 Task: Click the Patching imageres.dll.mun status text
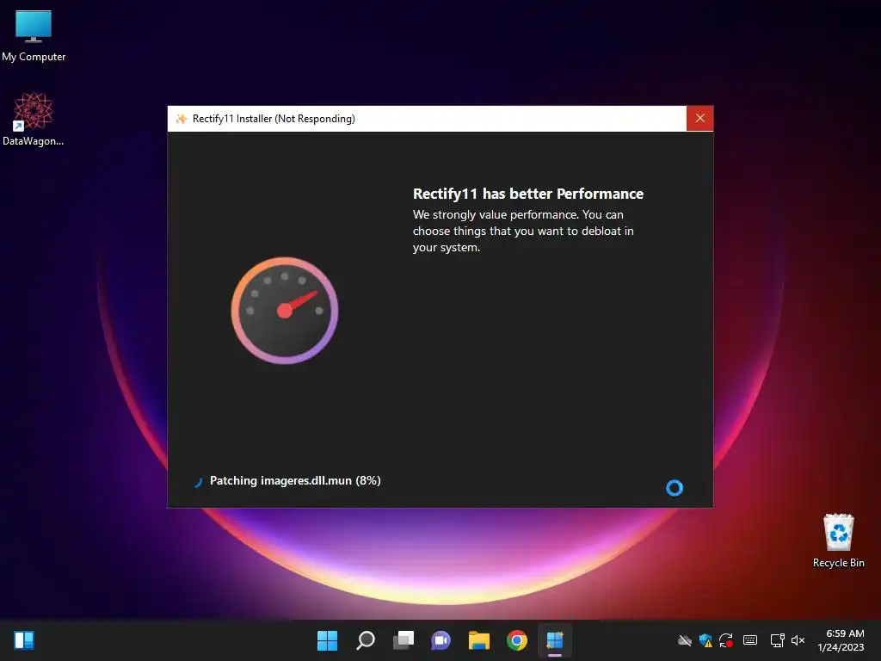click(295, 480)
